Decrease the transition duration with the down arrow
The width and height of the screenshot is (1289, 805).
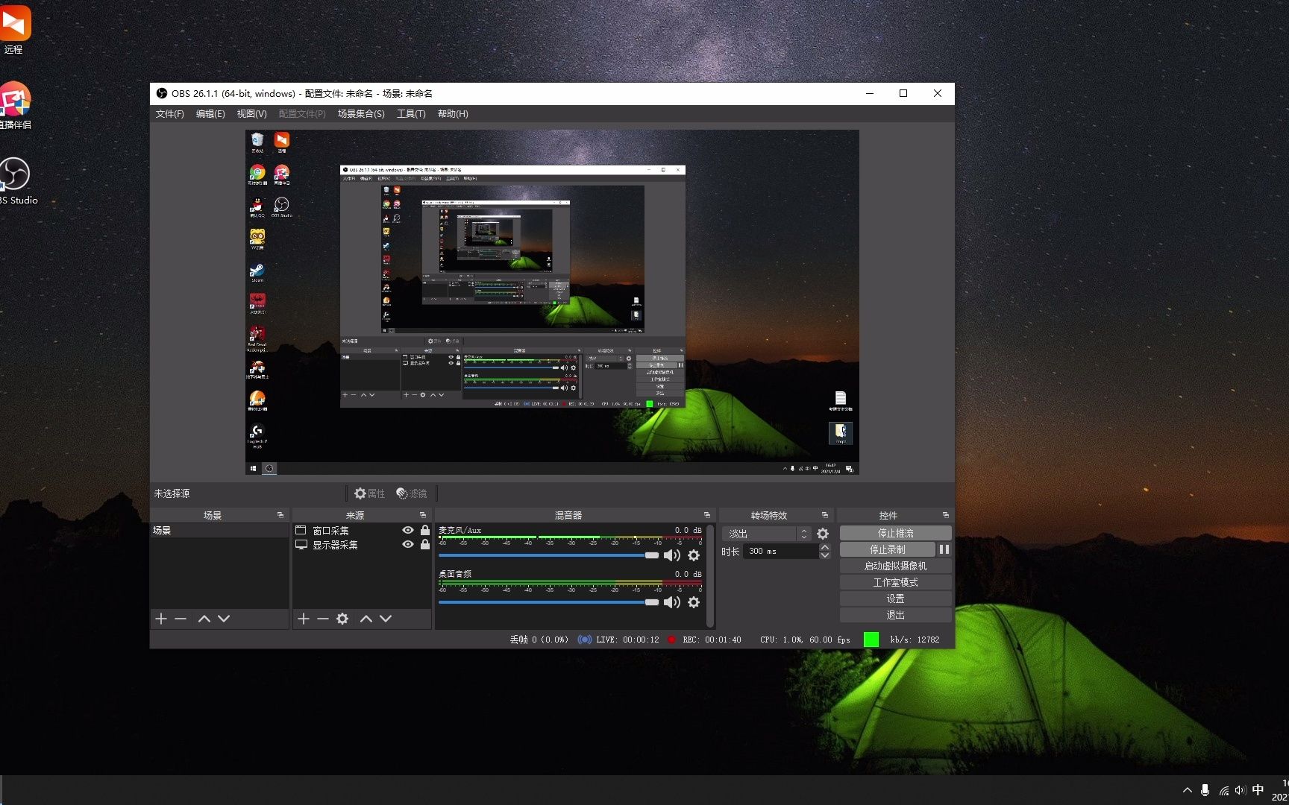(x=825, y=555)
